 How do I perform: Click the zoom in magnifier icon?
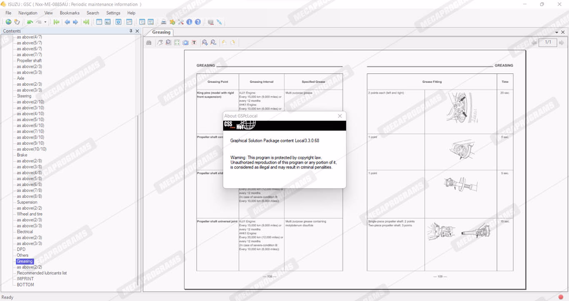(x=205, y=42)
